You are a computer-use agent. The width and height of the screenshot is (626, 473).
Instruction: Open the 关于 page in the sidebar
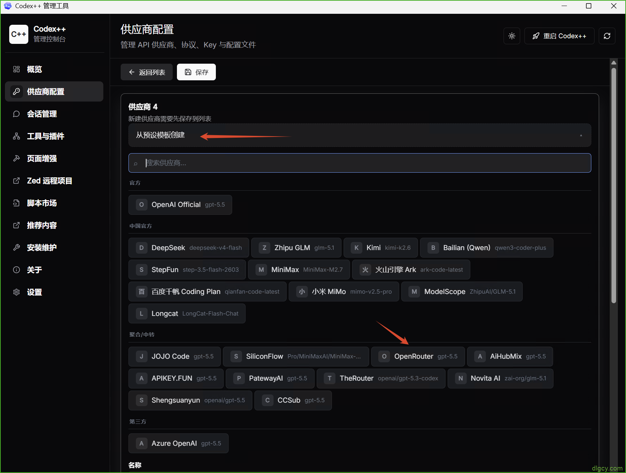(54, 270)
